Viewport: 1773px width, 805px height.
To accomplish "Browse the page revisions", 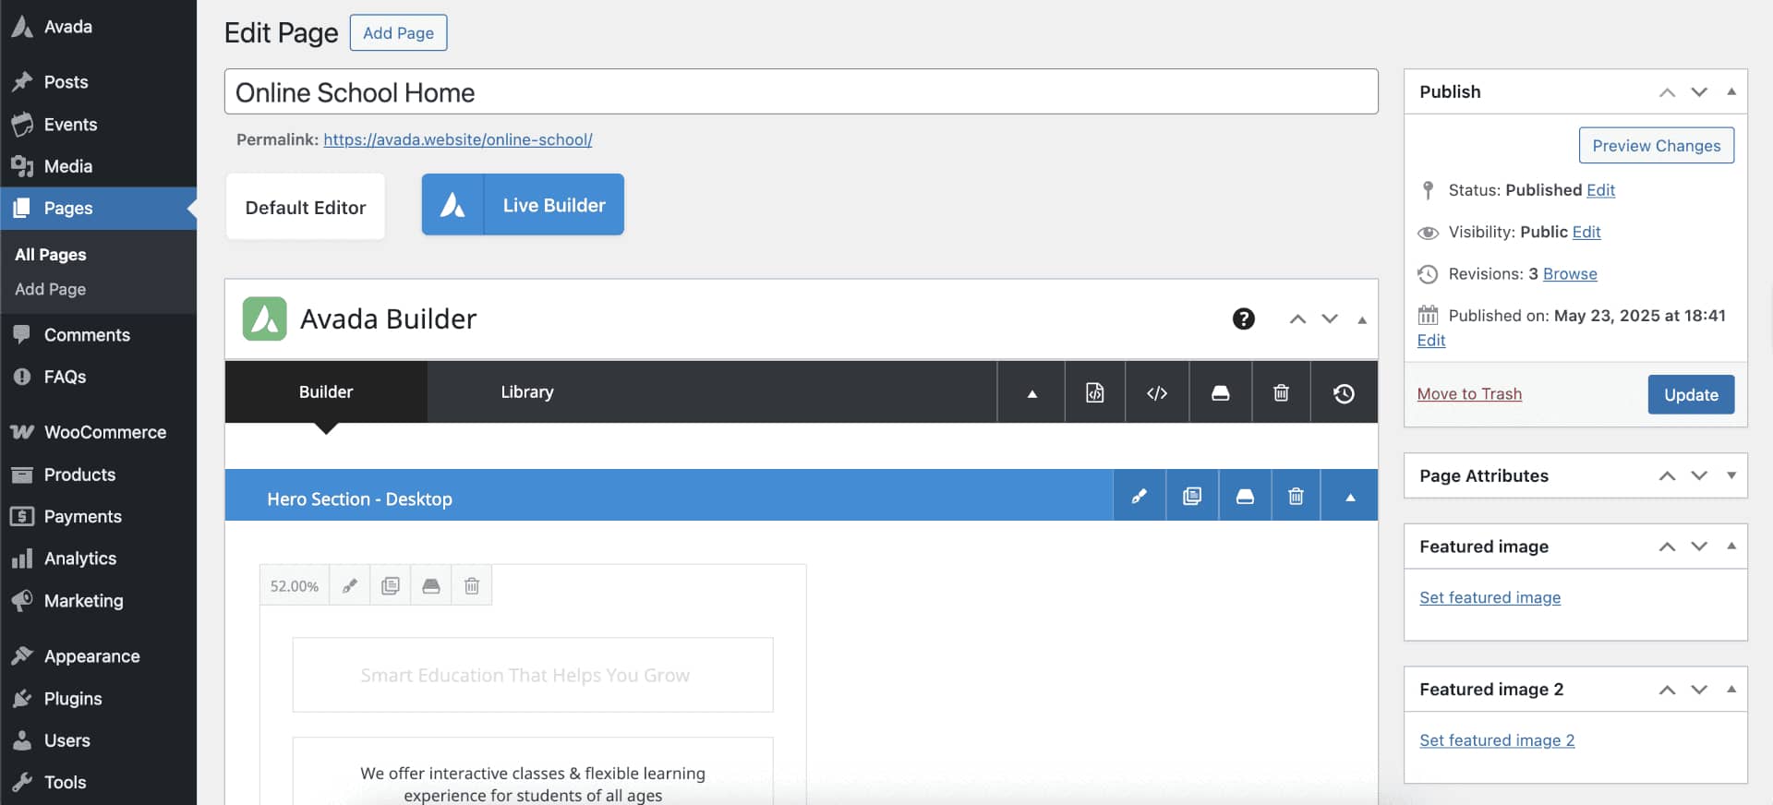I will coord(1569,274).
